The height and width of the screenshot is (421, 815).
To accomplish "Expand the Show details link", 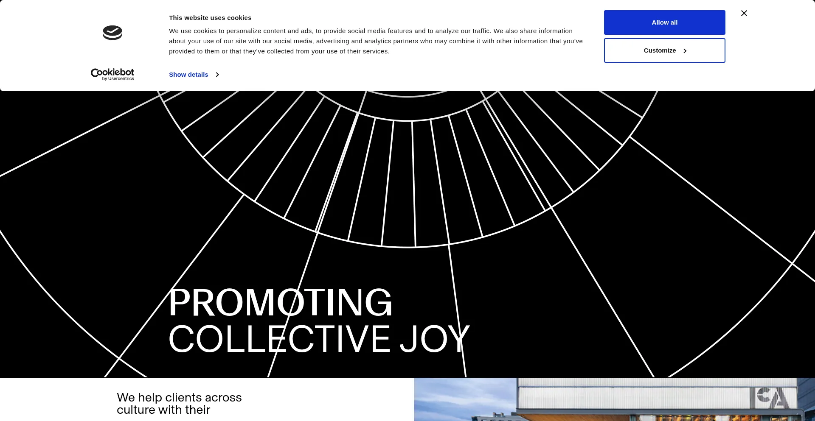I will point(194,75).
